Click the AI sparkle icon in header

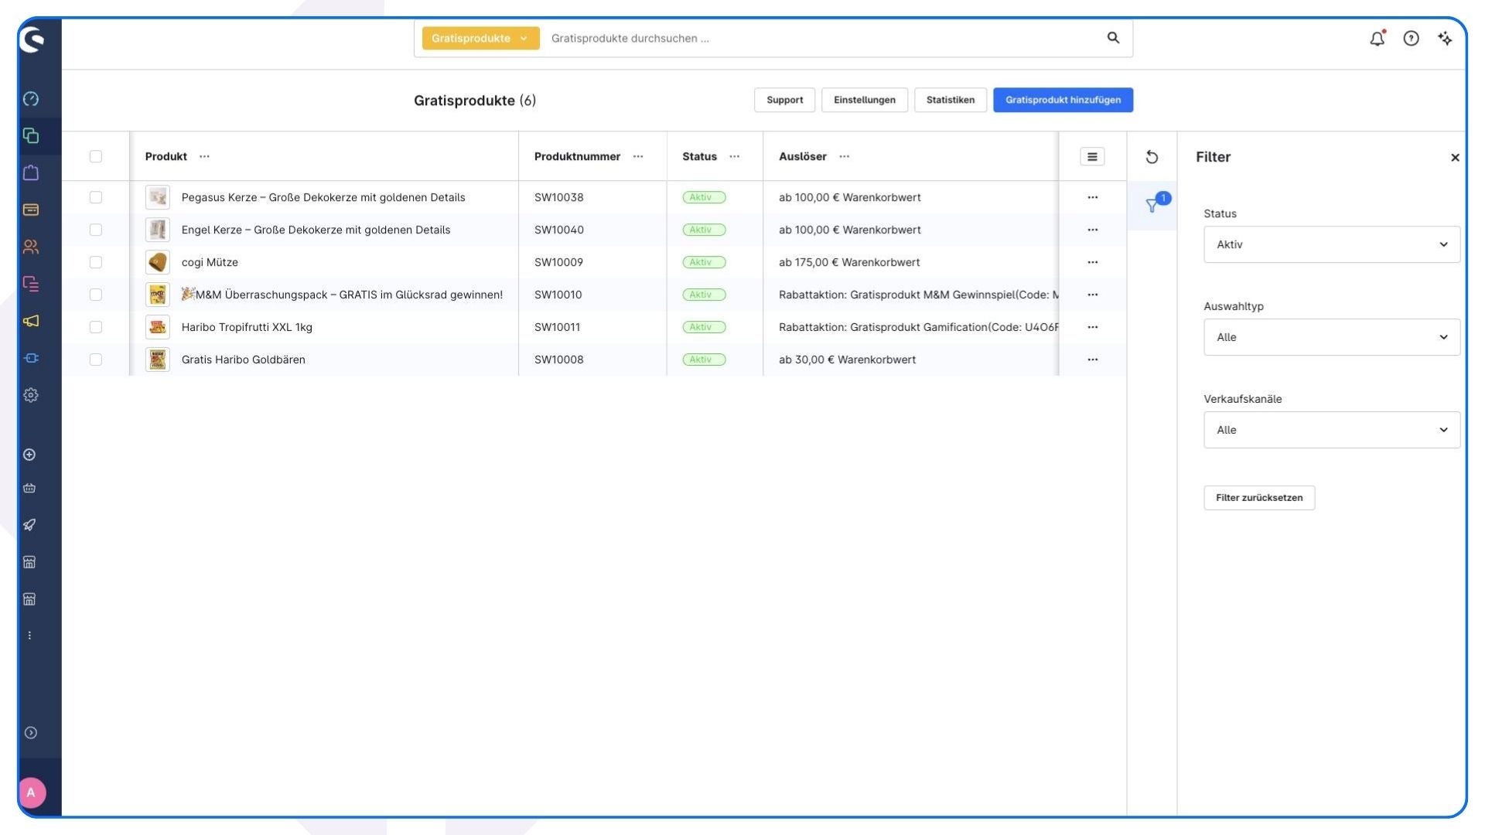coord(1445,38)
